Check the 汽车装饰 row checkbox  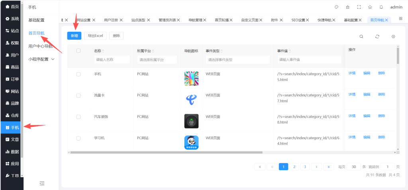[78, 117]
